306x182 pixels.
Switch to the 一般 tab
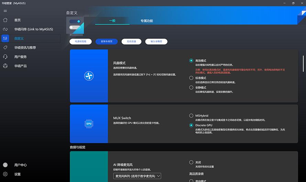click(112, 21)
